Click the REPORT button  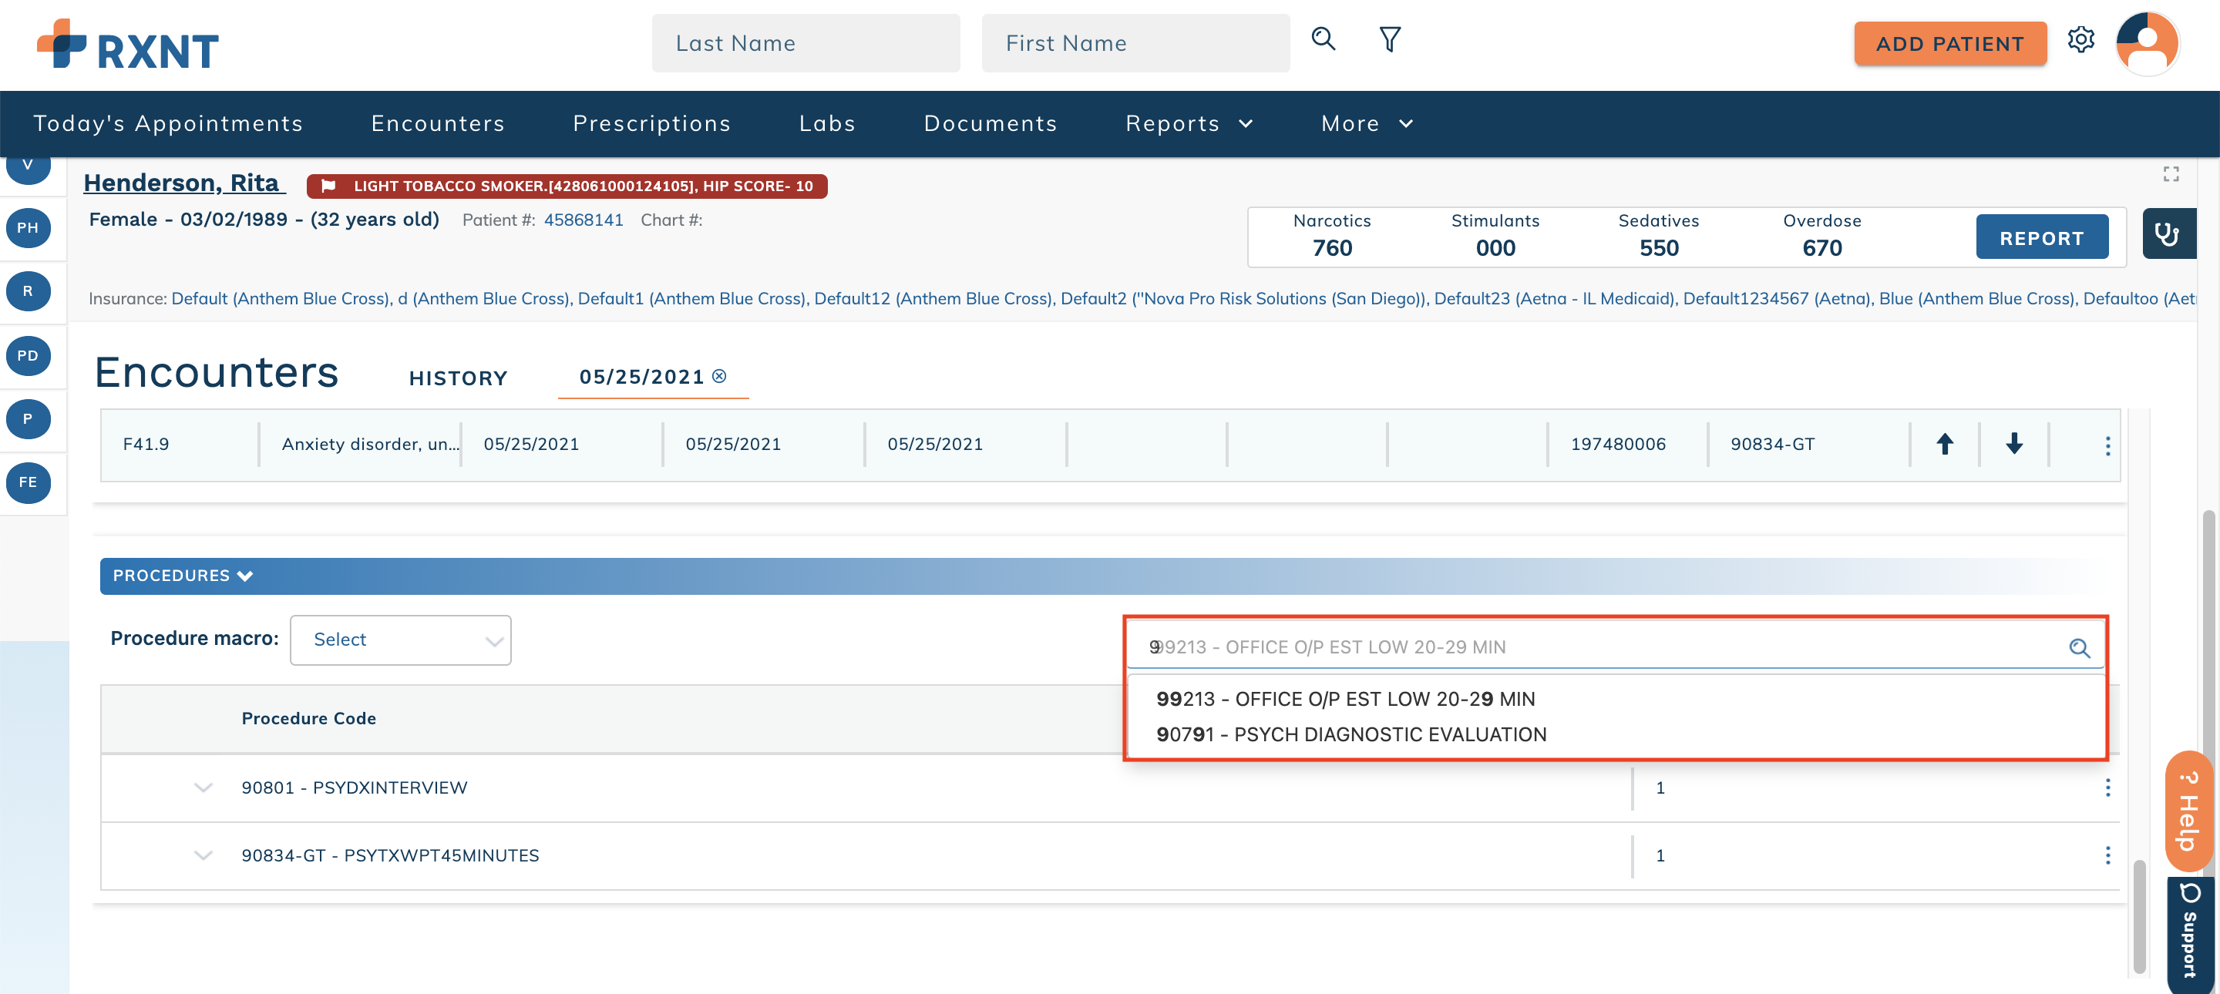(2042, 237)
